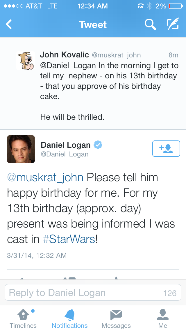Screen dimensions: 186x331
Task: Open John Kovalic's name in reply
Action: (65, 55)
